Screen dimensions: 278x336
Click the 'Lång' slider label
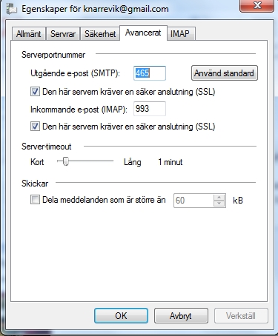[x=133, y=162]
